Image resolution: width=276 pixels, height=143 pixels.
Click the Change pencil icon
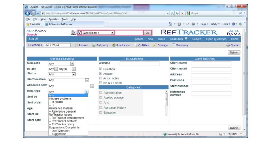pyautogui.click(x=155, y=45)
